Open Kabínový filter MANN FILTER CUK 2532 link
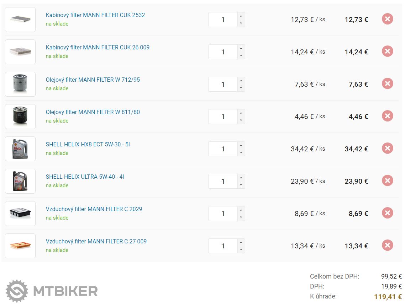The width and height of the screenshot is (405, 307). tap(95, 15)
